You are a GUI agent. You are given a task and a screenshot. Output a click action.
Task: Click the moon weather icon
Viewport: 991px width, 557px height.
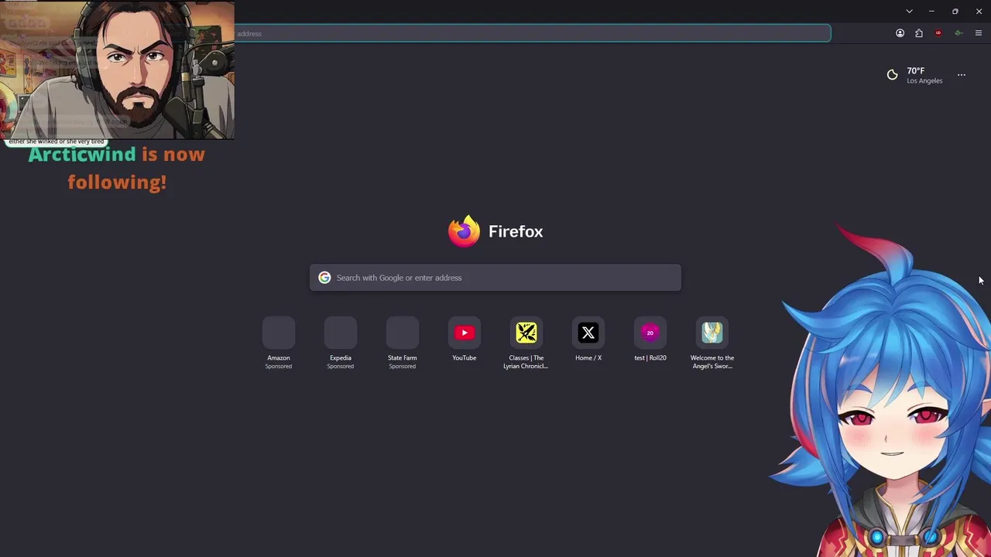point(892,75)
